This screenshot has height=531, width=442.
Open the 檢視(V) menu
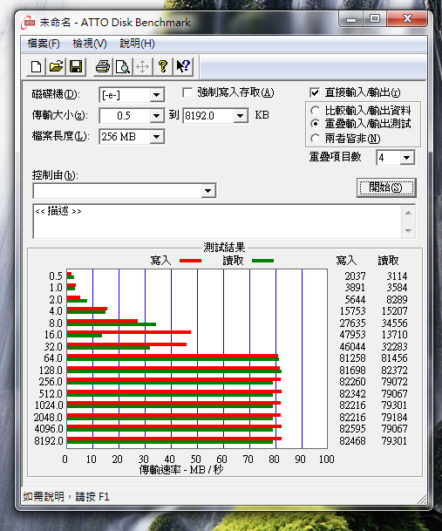(x=90, y=44)
